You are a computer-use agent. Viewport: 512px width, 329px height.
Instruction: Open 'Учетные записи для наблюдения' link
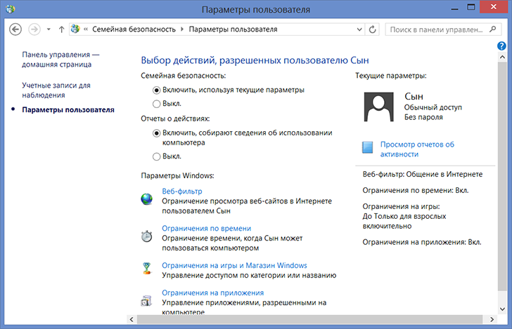(56, 90)
